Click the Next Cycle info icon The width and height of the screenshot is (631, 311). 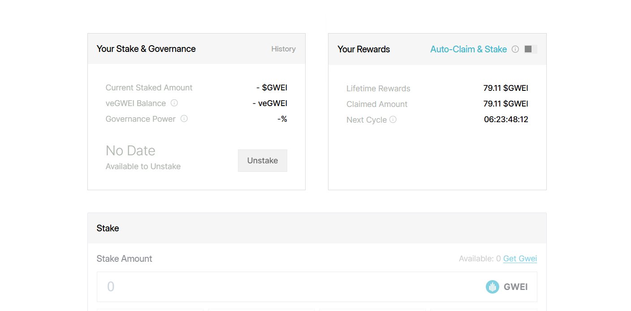393,119
